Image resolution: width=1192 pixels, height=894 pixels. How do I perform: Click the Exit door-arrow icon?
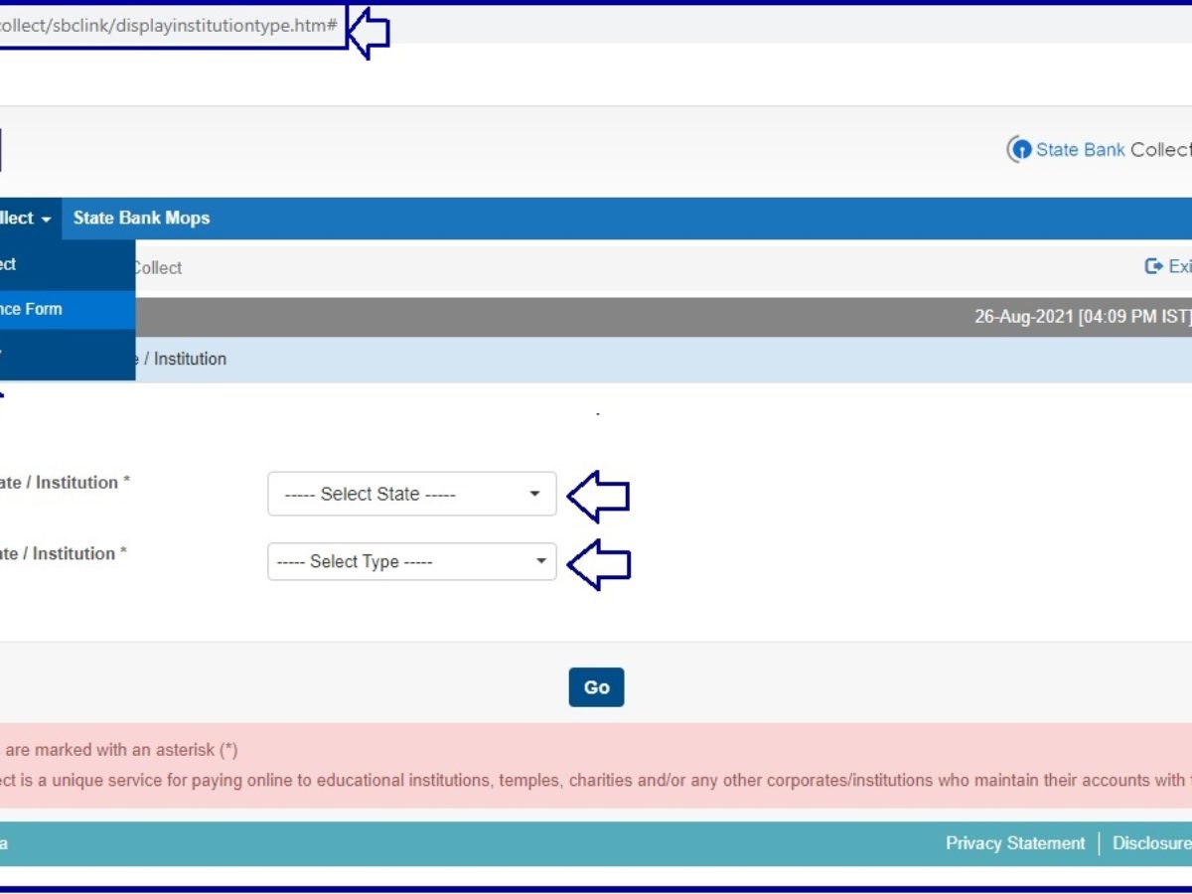pyautogui.click(x=1153, y=266)
